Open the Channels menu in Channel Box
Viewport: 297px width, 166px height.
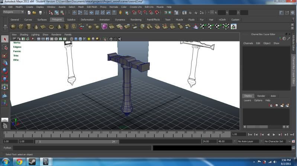[248, 43]
